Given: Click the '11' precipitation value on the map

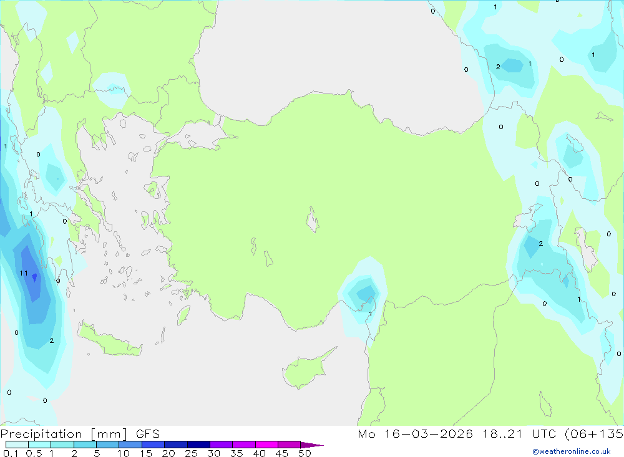Looking at the screenshot, I should (24, 273).
